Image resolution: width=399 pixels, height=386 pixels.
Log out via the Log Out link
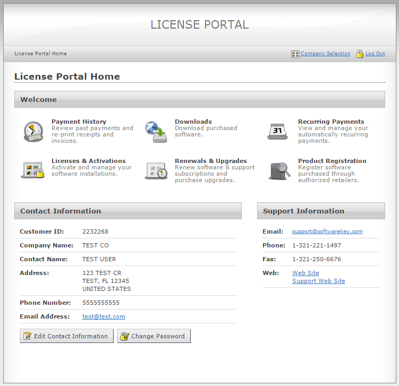coord(375,54)
